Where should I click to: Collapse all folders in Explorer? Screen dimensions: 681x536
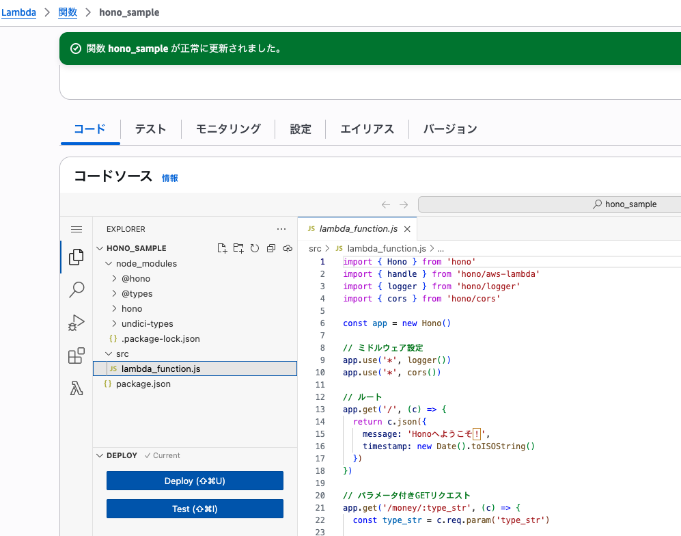pyautogui.click(x=271, y=248)
